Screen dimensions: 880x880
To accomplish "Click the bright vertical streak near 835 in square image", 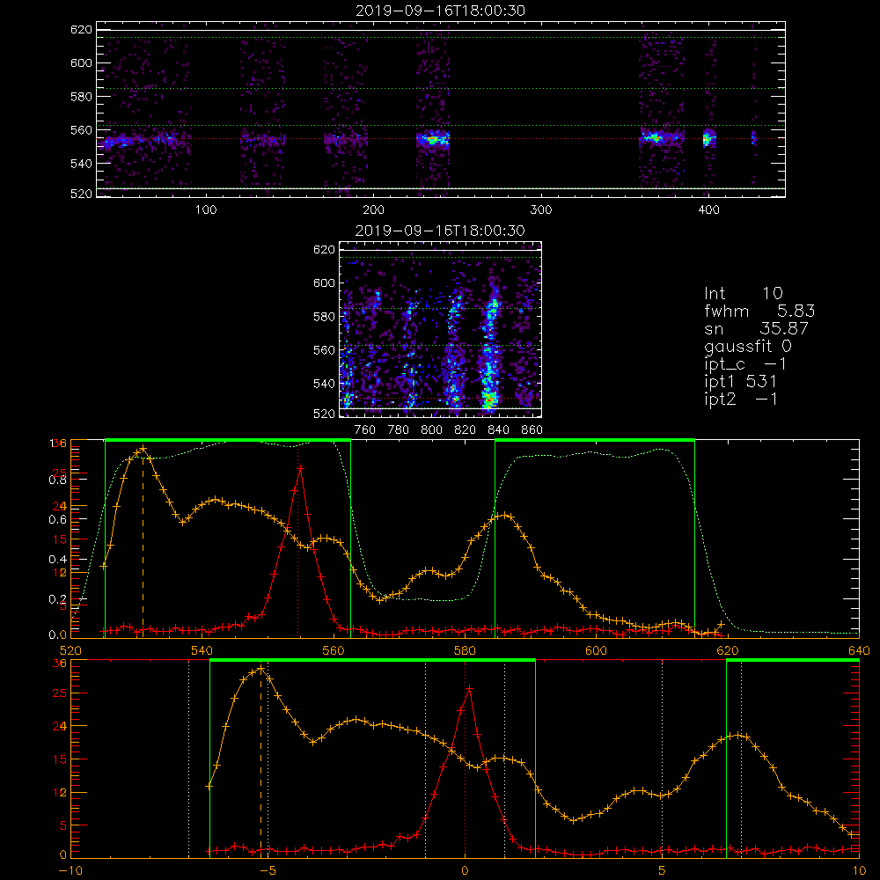I will click(490, 348).
